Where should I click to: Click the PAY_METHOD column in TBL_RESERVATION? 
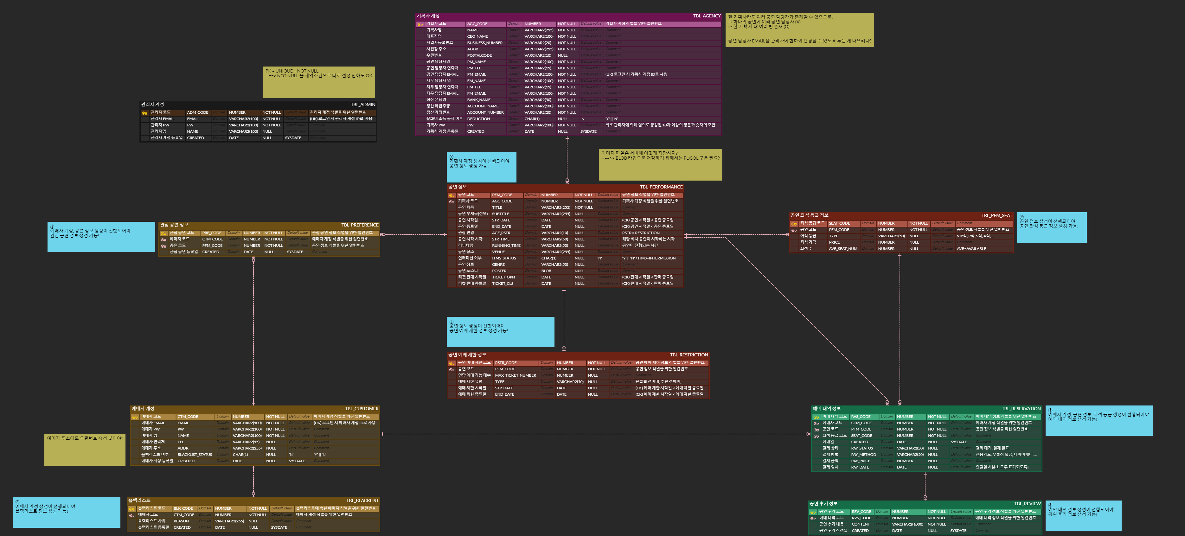click(x=863, y=455)
